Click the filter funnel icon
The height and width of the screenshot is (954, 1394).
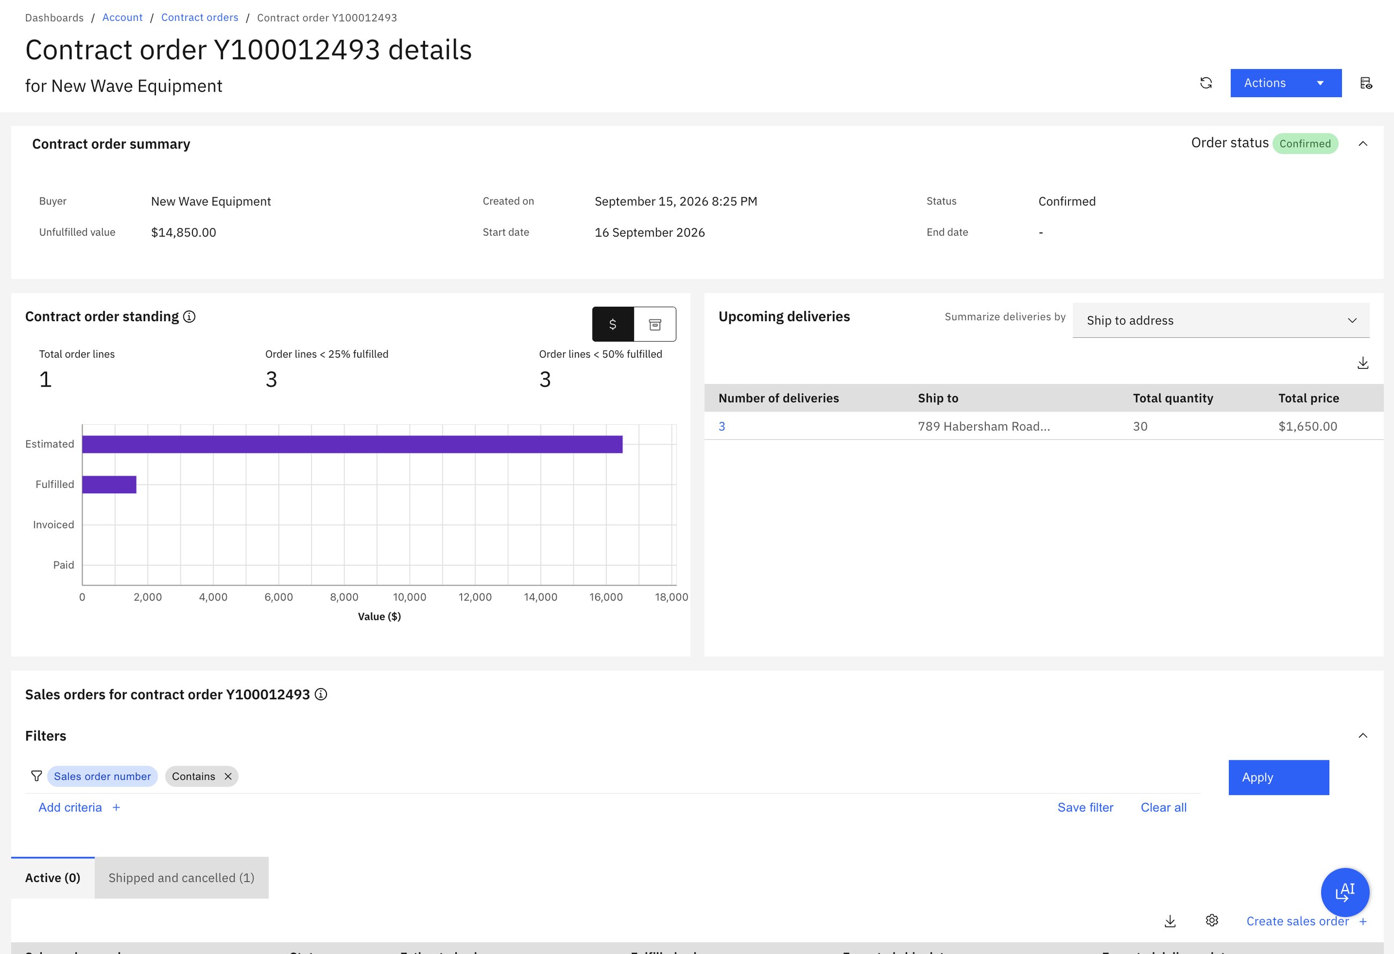click(x=36, y=776)
